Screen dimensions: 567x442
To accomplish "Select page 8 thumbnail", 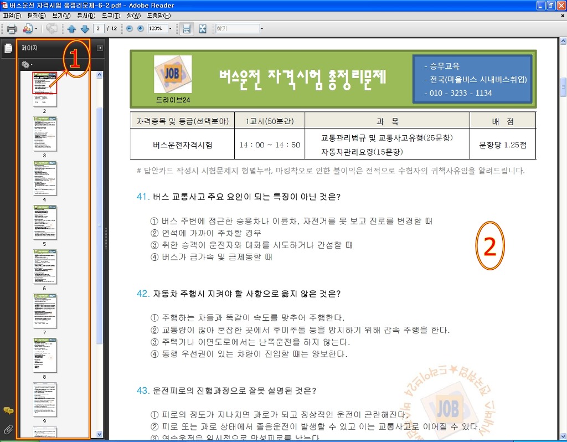I will click(x=44, y=356).
